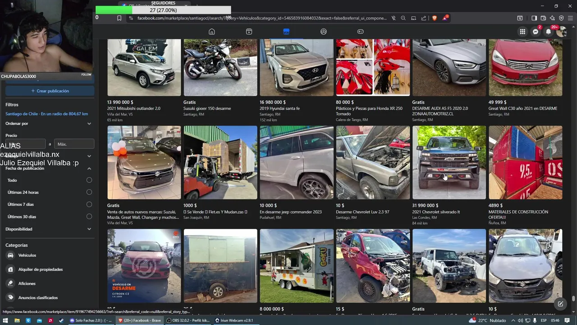Open the Honda XR 250 Tornado plastics photo
The height and width of the screenshot is (325, 577).
click(x=372, y=67)
